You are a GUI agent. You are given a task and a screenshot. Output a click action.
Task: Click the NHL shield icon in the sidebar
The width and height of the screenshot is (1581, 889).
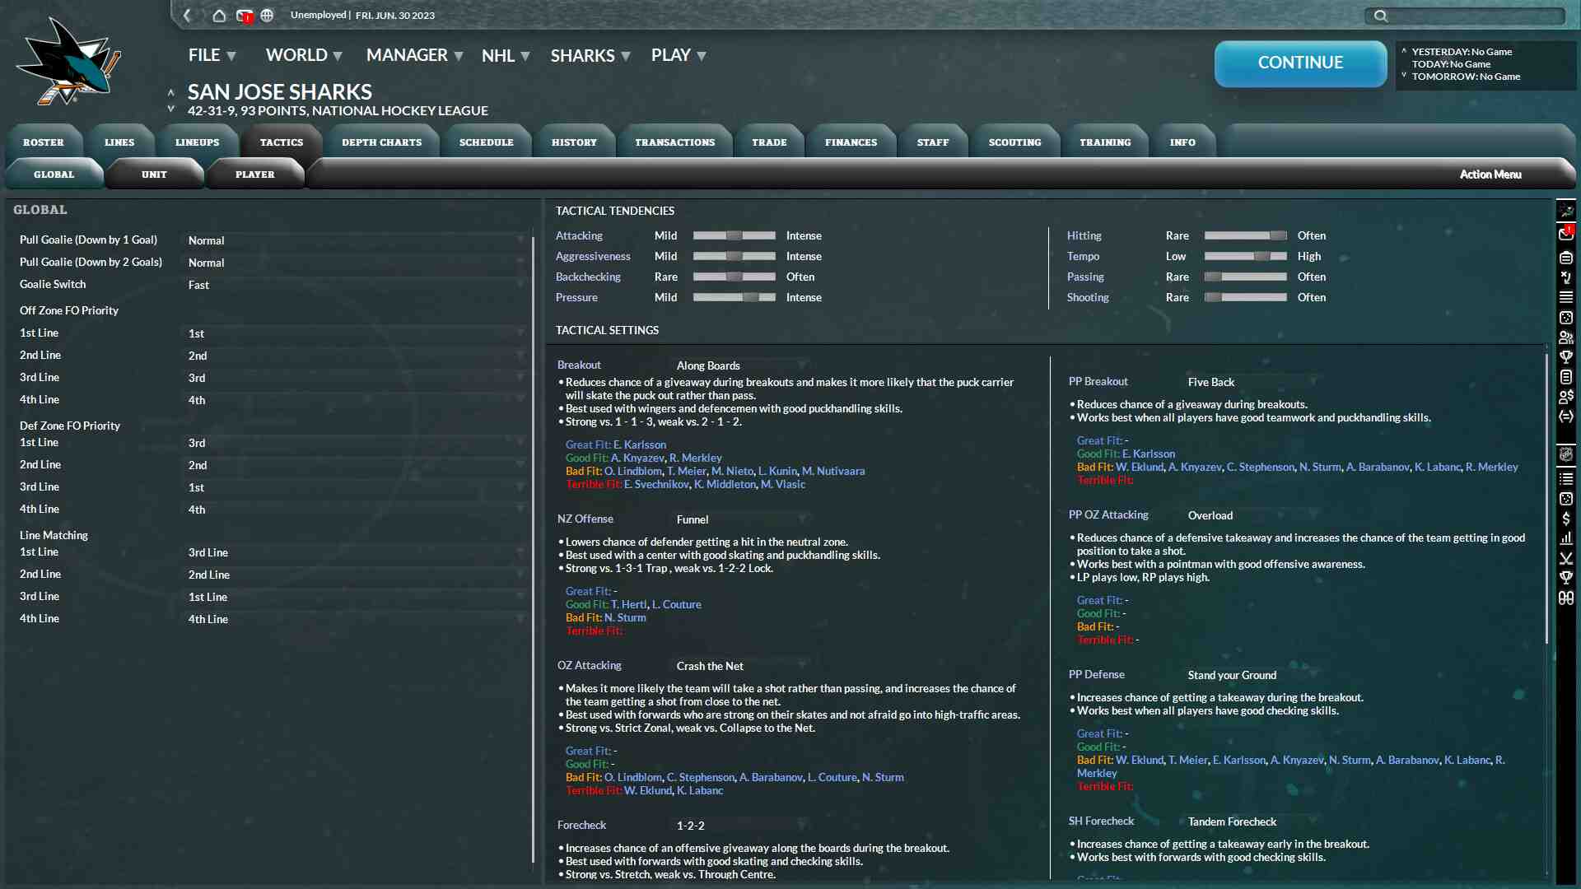click(1566, 454)
